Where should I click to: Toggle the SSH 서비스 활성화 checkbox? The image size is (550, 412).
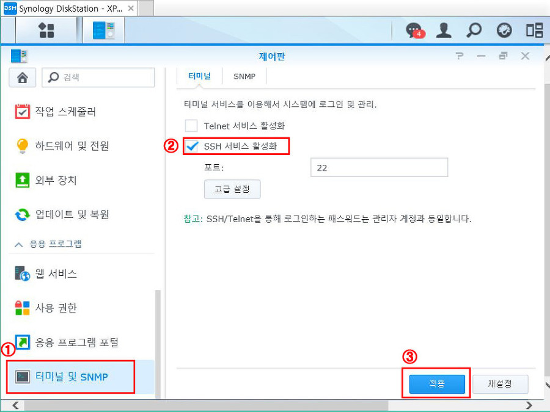(x=192, y=146)
